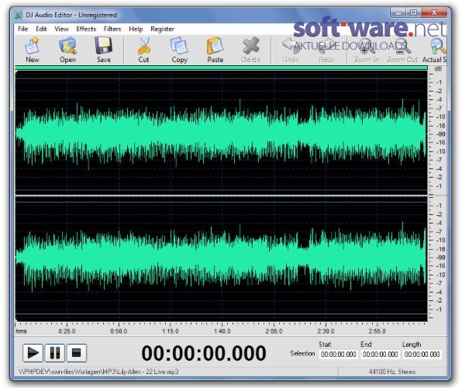The height and width of the screenshot is (388, 462).
Task: Open the Edit menu
Action: coord(41,29)
